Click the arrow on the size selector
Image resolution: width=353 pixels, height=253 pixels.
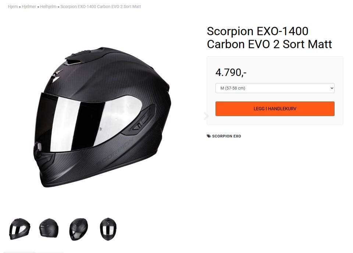click(x=332, y=88)
